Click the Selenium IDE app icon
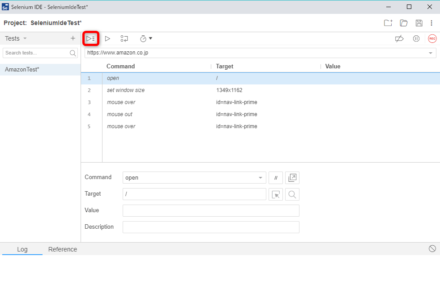Screen dimensions: 440x306 (x=5, y=7)
